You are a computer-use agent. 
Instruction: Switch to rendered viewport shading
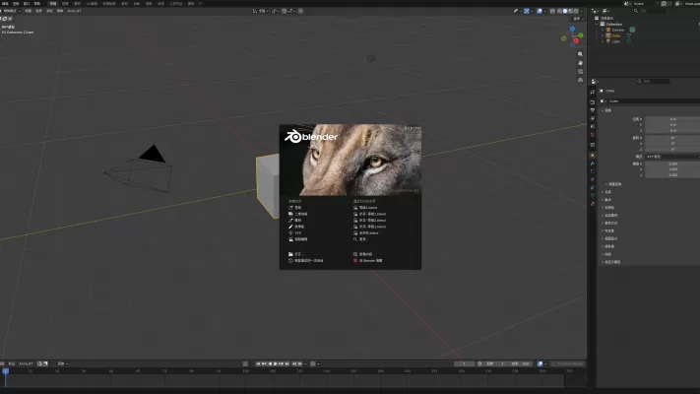click(x=575, y=11)
